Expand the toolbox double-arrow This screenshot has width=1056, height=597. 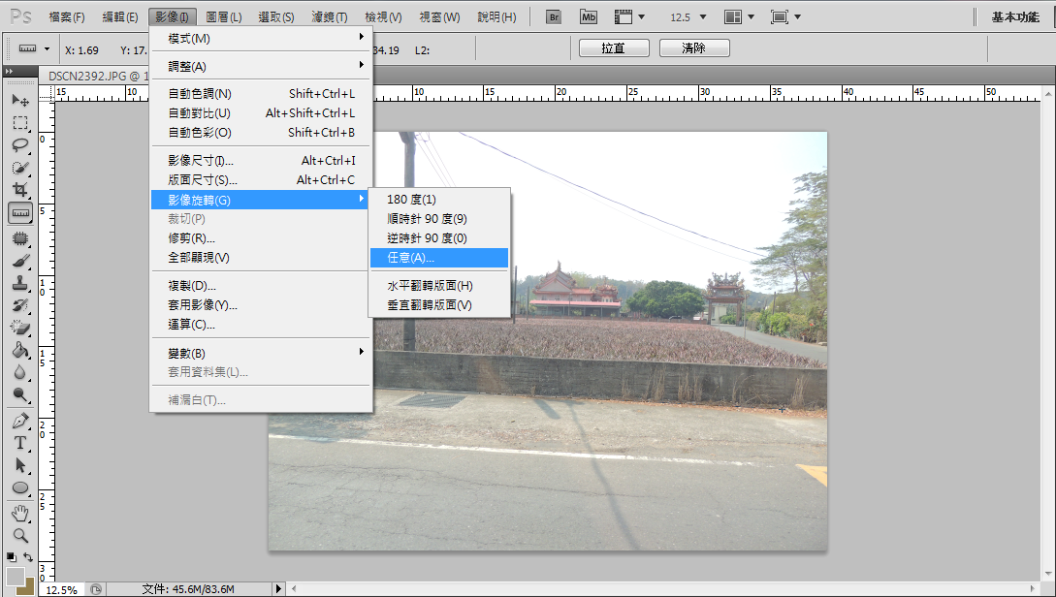click(9, 72)
